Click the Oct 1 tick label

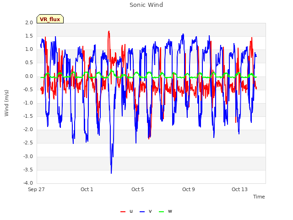tap(87, 189)
